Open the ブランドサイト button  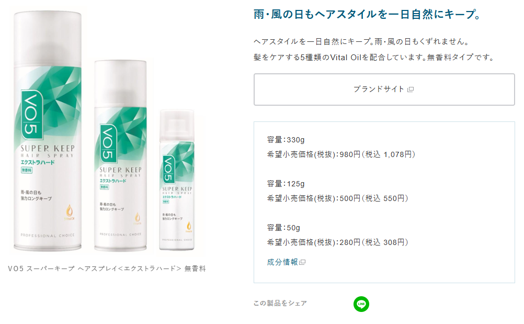click(384, 90)
